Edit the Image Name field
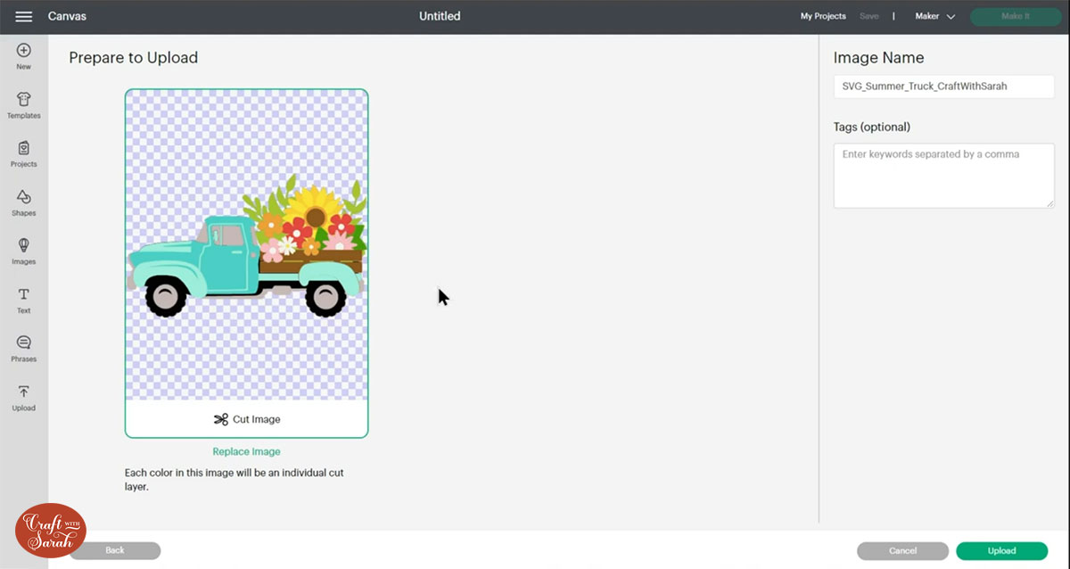The height and width of the screenshot is (569, 1070). click(x=943, y=86)
